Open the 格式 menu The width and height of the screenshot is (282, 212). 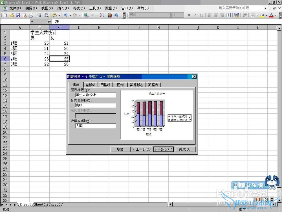coord(79,8)
